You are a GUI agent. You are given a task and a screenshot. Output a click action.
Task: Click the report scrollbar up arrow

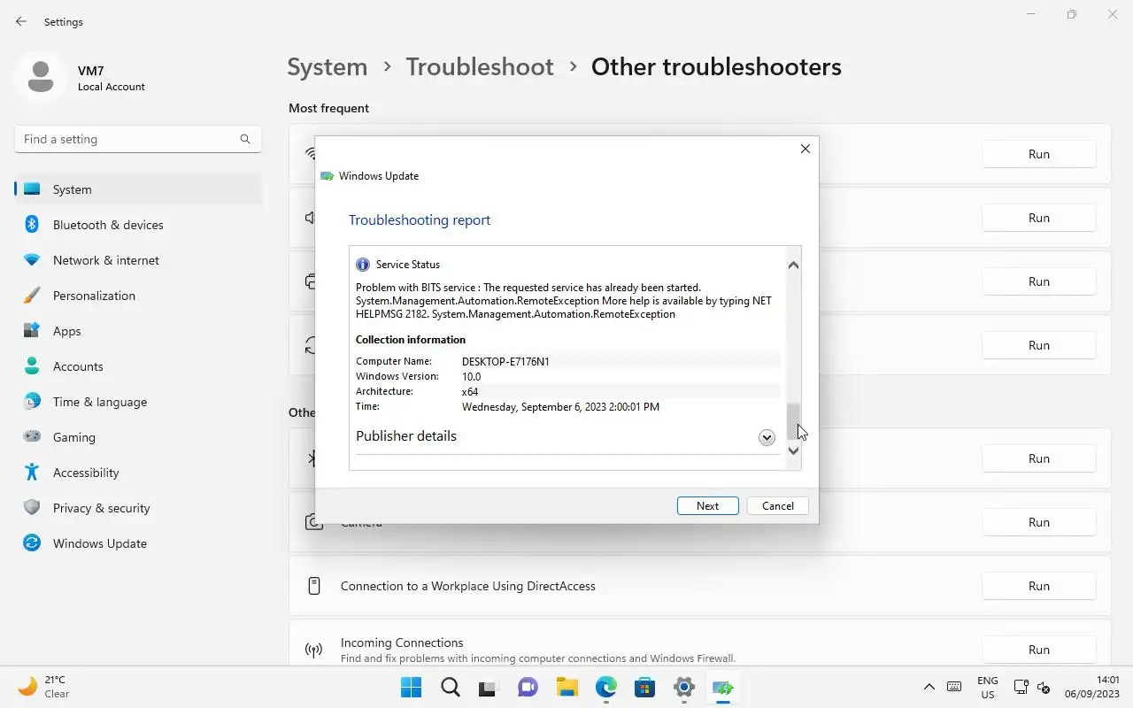[x=793, y=265]
